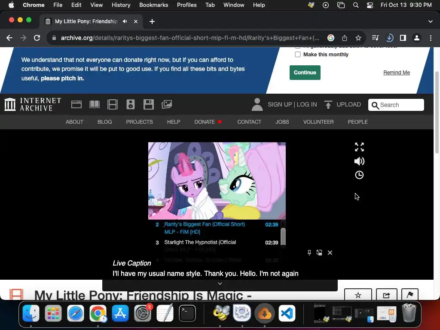Open the Internet Archive web icon
Image resolution: width=440 pixels, height=330 pixels.
coord(76,104)
